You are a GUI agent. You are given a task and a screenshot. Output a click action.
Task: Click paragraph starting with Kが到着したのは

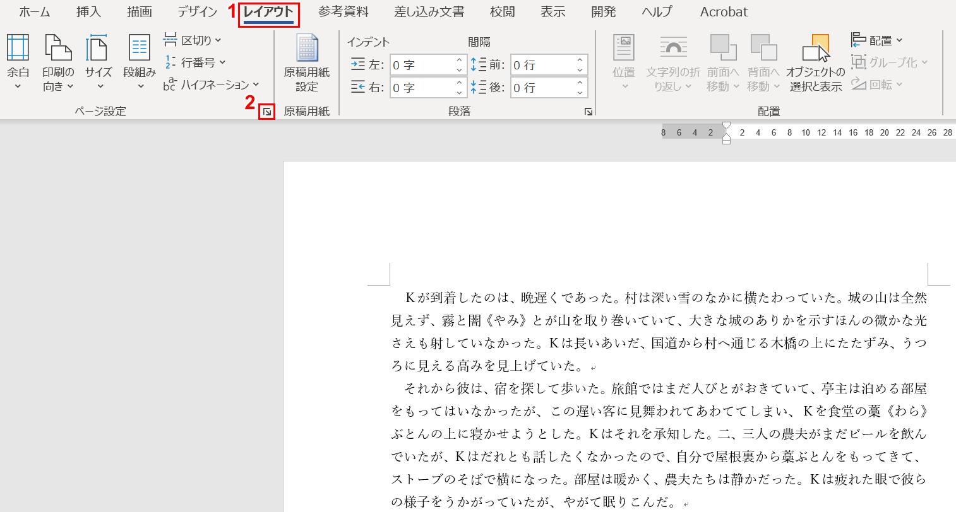tap(659, 332)
